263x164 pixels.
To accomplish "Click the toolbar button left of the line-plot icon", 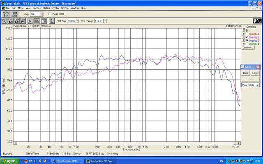I will [x=23, y=21].
